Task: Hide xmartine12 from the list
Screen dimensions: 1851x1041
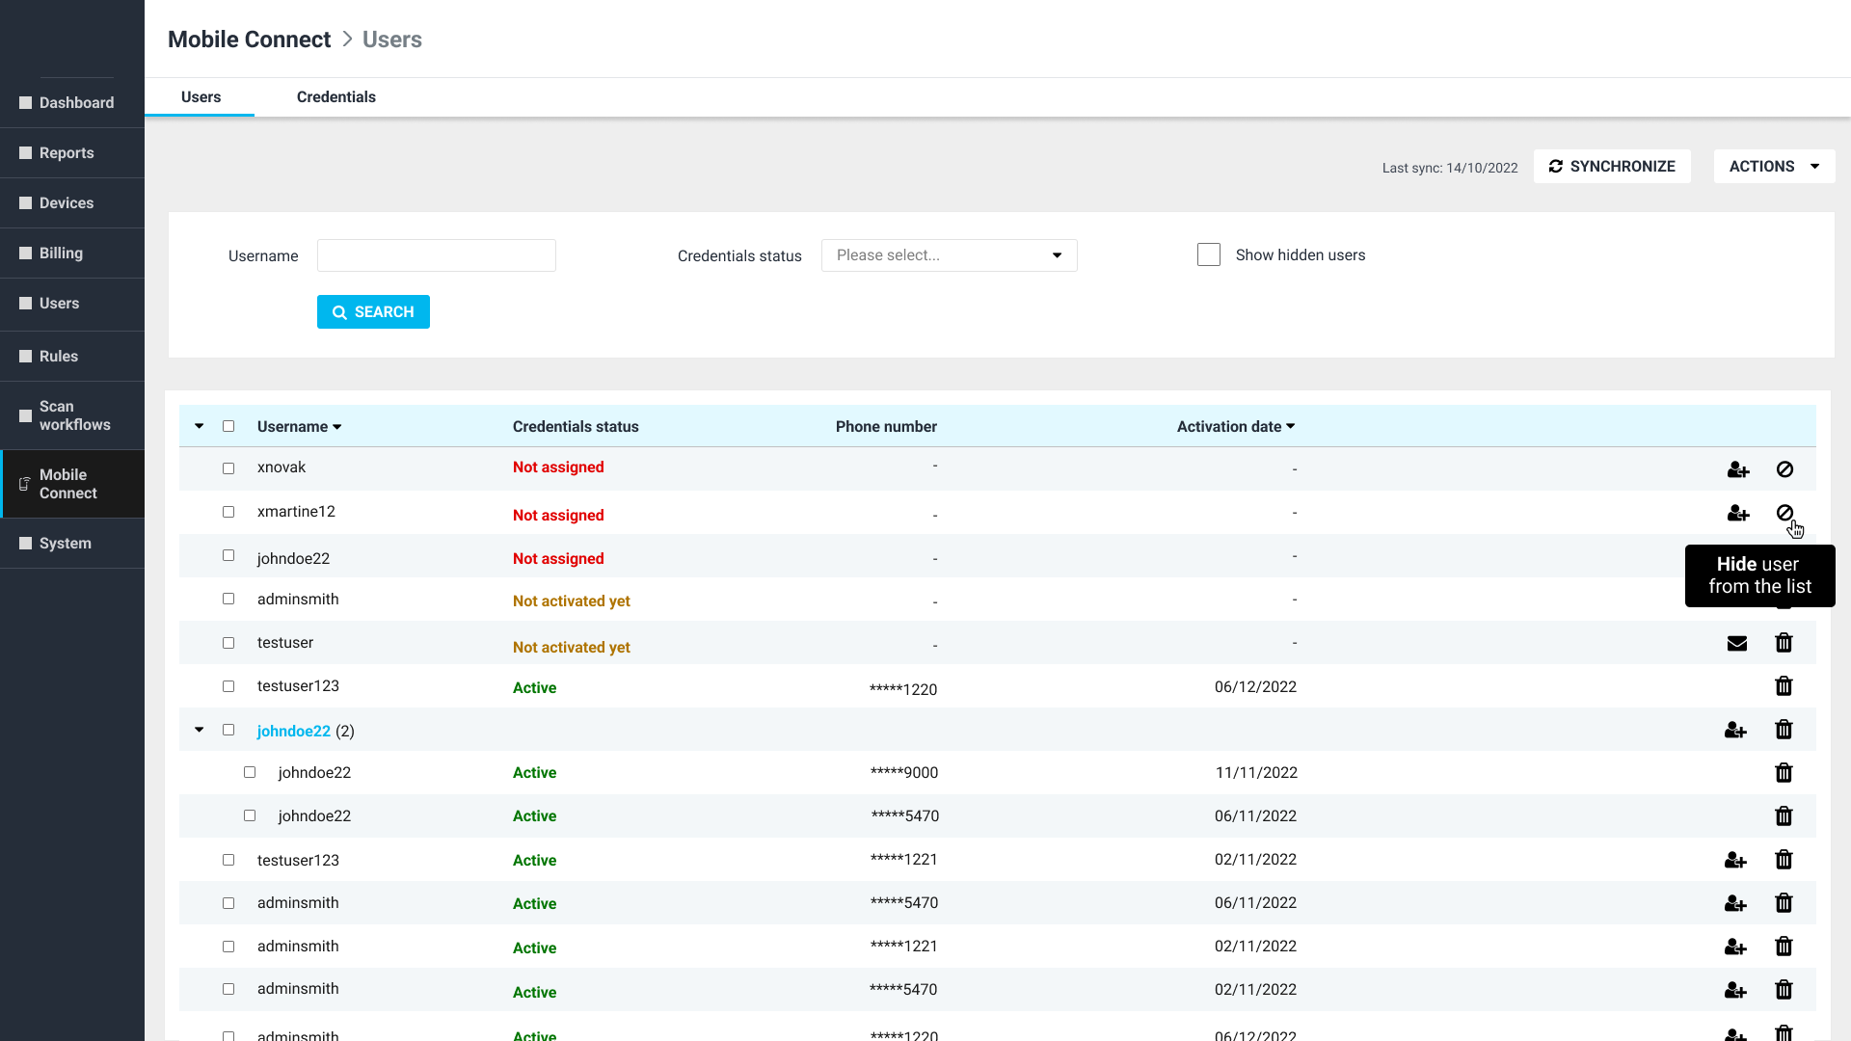Action: pyautogui.click(x=1784, y=513)
